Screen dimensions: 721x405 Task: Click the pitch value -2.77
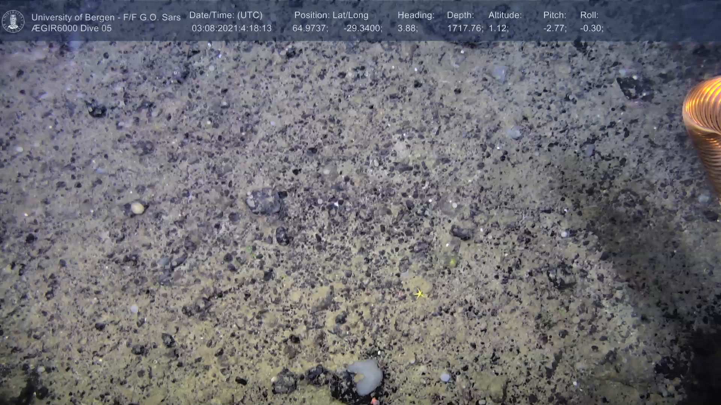pyautogui.click(x=554, y=28)
